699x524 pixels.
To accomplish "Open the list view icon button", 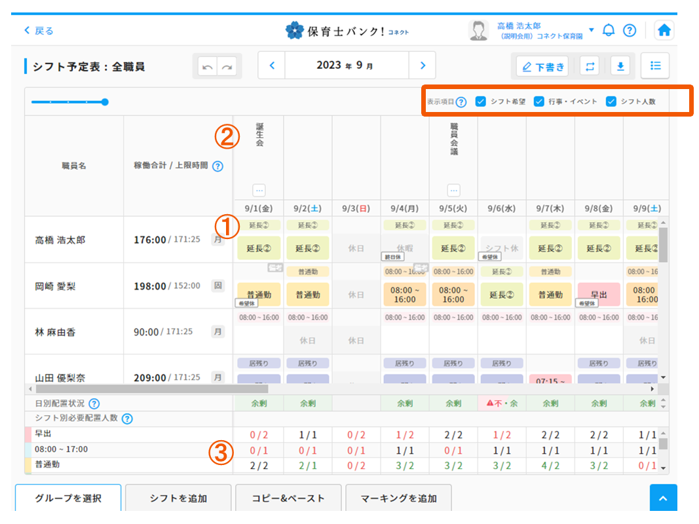I will pos(655,65).
